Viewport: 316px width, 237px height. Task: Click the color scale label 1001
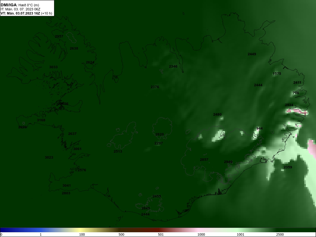(x=240, y=234)
